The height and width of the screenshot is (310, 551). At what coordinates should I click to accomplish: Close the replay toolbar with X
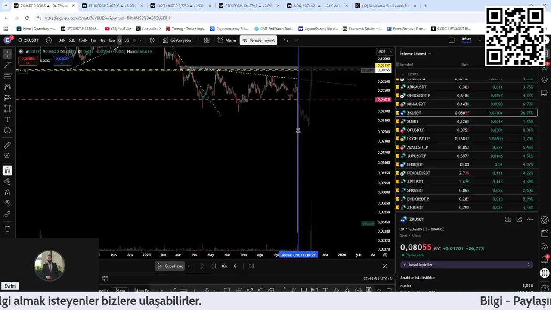pos(384,266)
